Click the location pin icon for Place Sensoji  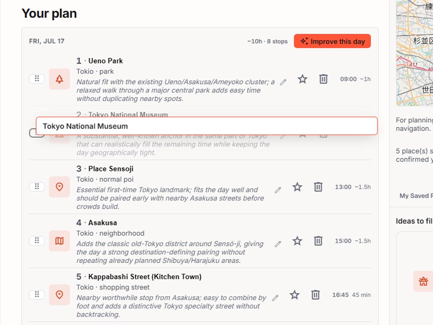(60, 187)
